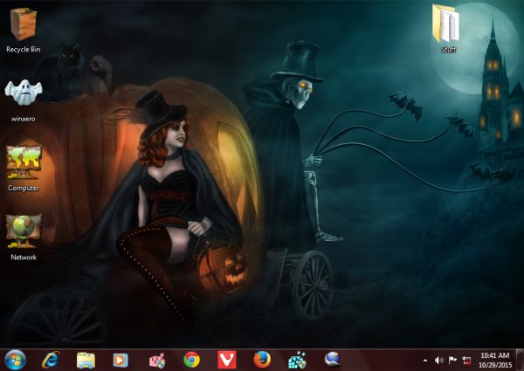Open the network tray icon
Image resolution: width=524 pixels, height=371 pixels.
click(x=466, y=360)
